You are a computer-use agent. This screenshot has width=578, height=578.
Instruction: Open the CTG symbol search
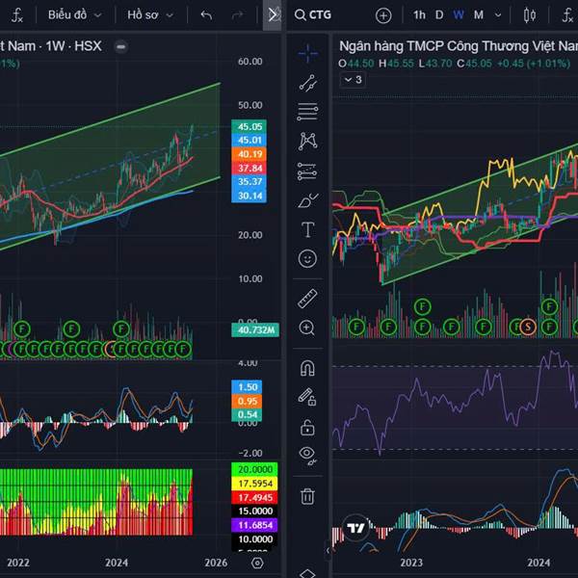point(313,15)
